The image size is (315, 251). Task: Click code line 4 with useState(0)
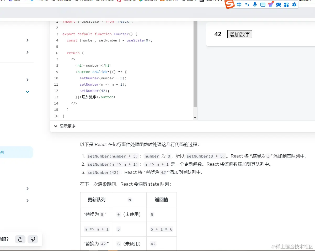pyautogui.click(x=109, y=40)
